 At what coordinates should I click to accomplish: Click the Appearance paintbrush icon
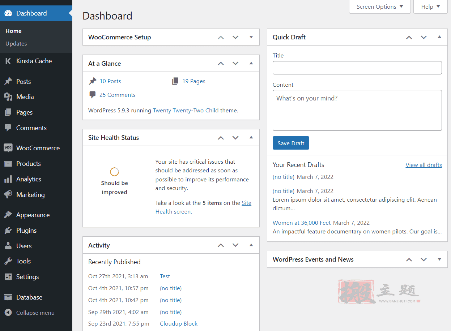[8, 215]
